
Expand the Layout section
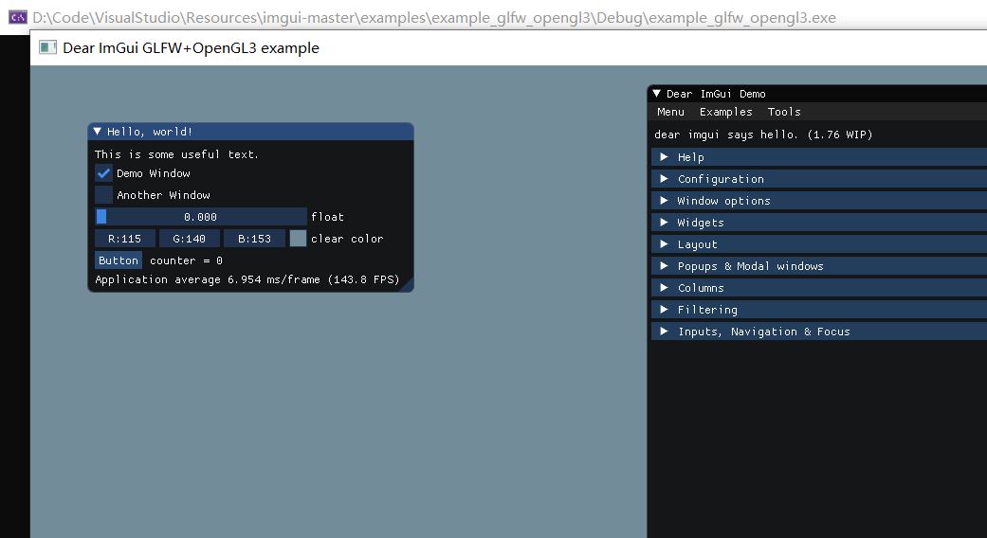(819, 244)
